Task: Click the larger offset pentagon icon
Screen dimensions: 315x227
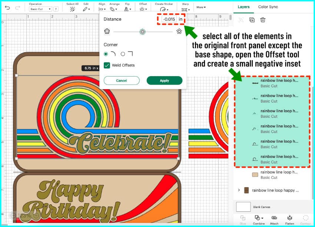Action: click(179, 32)
